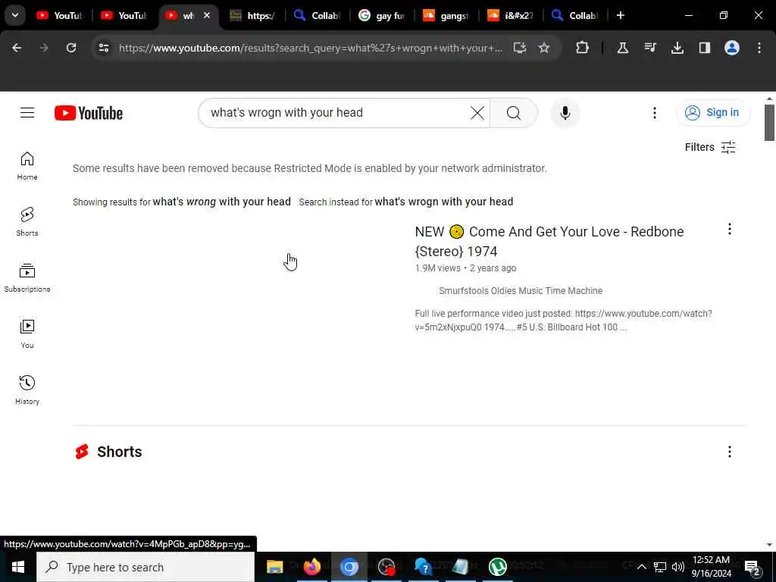Go forward in browser history
The image size is (776, 582).
pyautogui.click(x=44, y=48)
